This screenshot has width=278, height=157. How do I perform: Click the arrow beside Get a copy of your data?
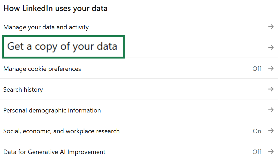pyautogui.click(x=271, y=47)
